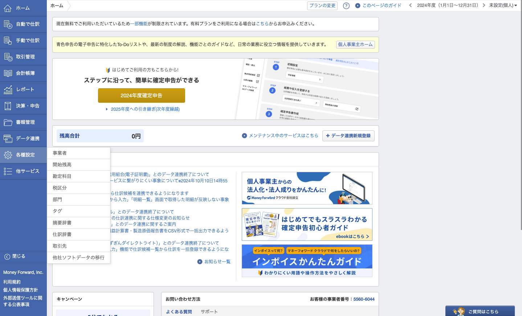This screenshot has height=316, width=522.
Task: Select タグ from settings menu
Action: pos(78,211)
